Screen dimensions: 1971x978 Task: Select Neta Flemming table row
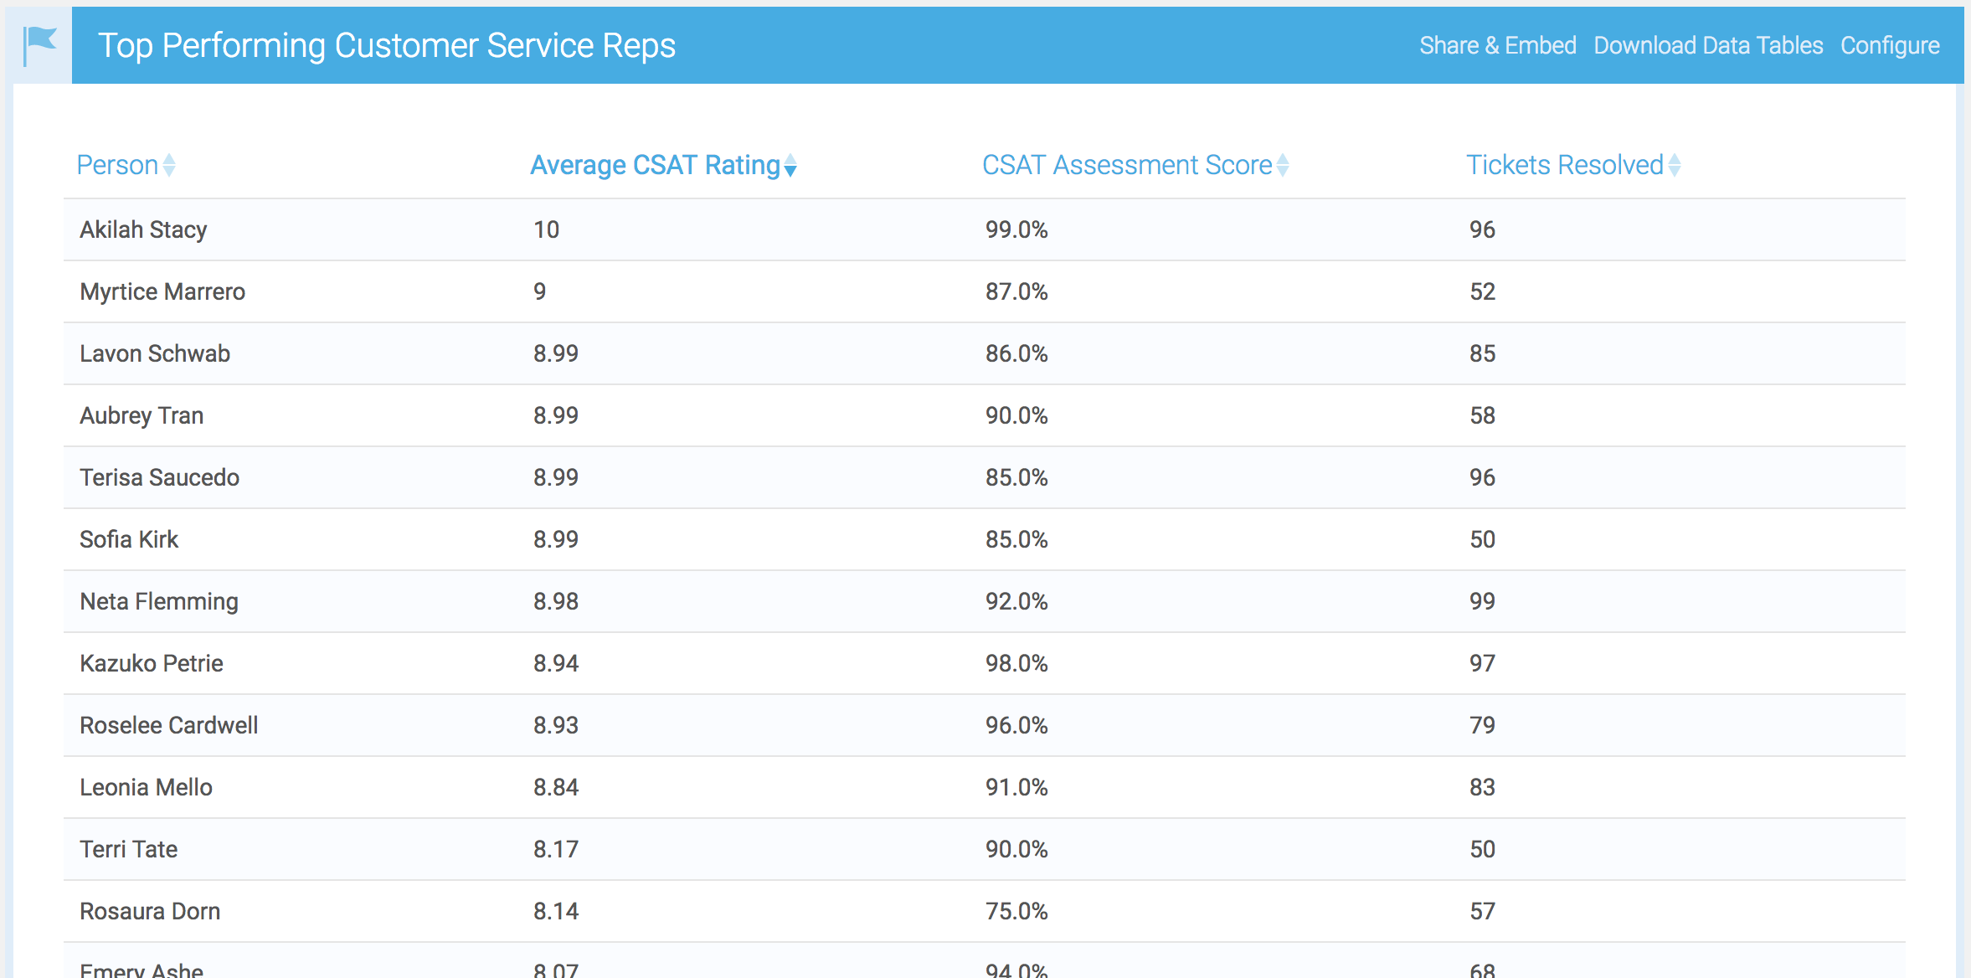[159, 601]
